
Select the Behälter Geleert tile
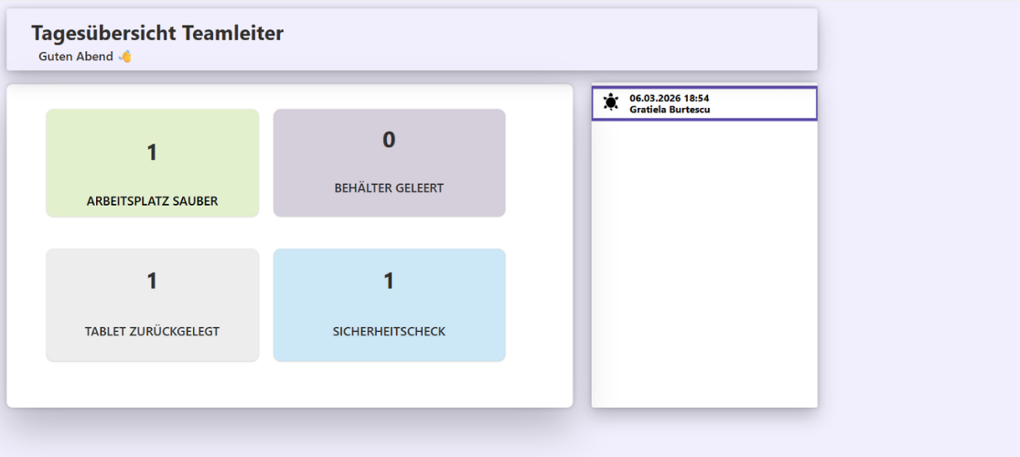tap(389, 165)
